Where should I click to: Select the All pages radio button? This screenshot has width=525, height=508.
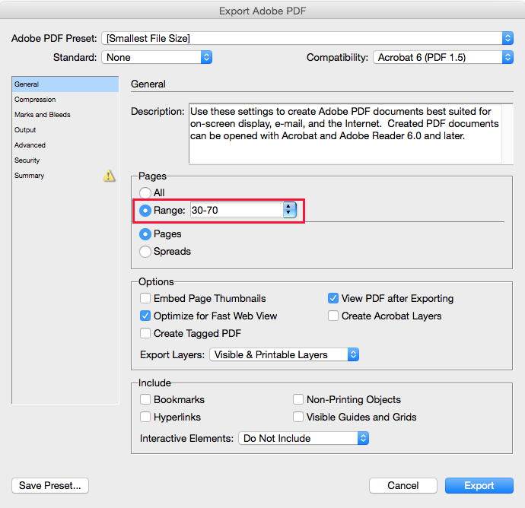(x=145, y=193)
